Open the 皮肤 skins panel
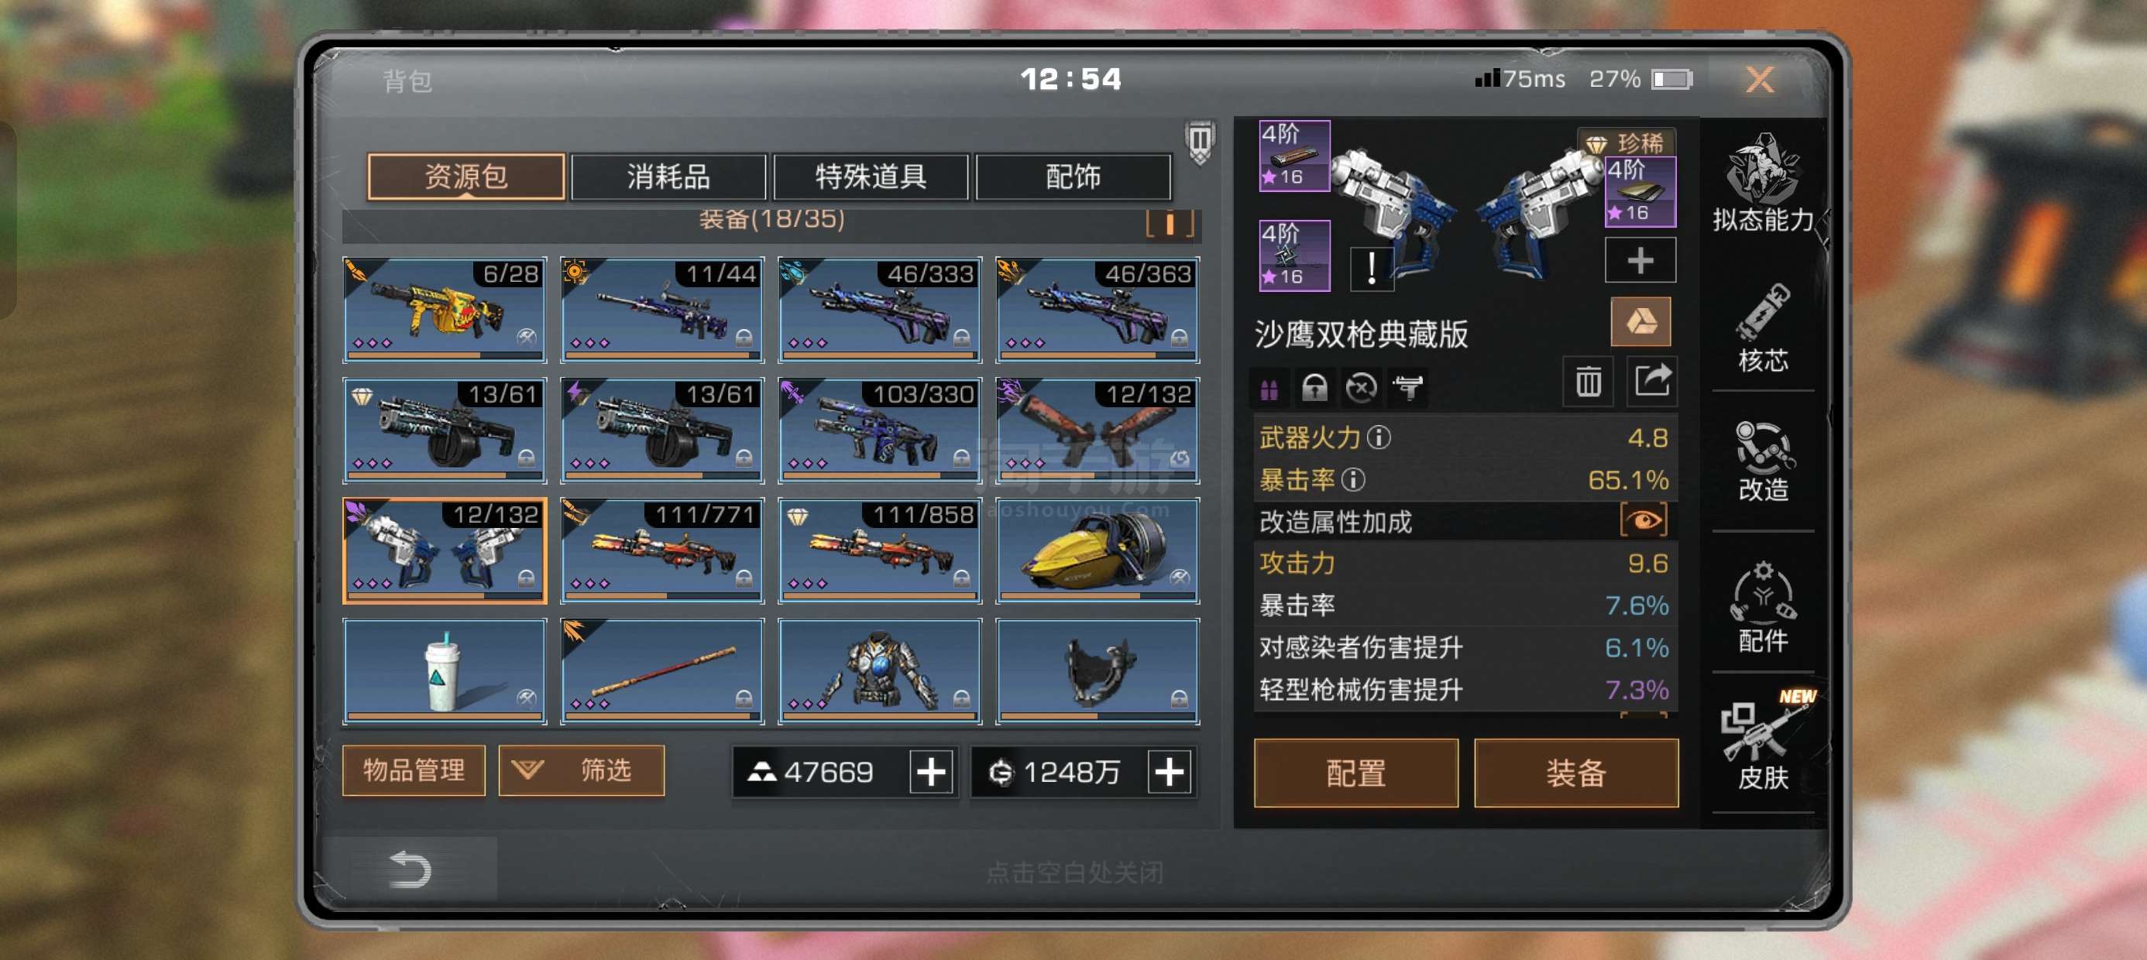The image size is (2147, 960). 1762,740
